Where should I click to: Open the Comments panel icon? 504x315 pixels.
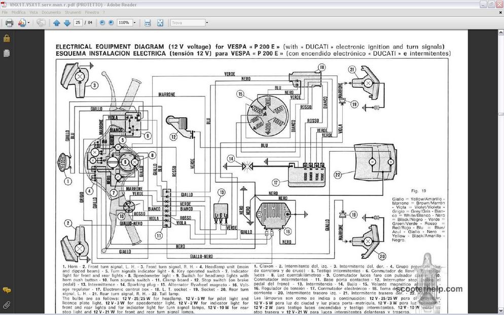click(x=7, y=290)
